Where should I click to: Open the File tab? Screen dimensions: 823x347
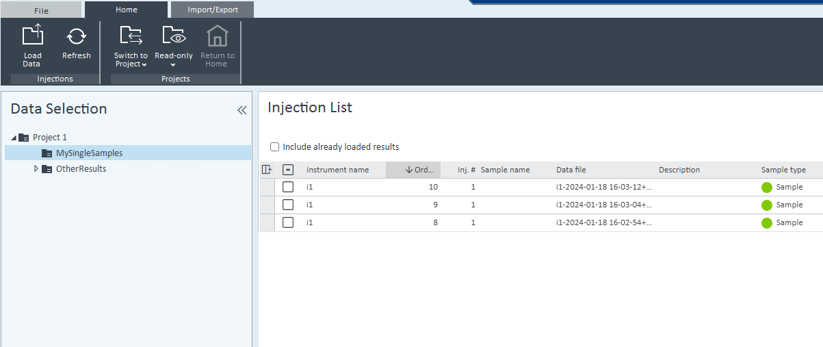[x=41, y=10]
